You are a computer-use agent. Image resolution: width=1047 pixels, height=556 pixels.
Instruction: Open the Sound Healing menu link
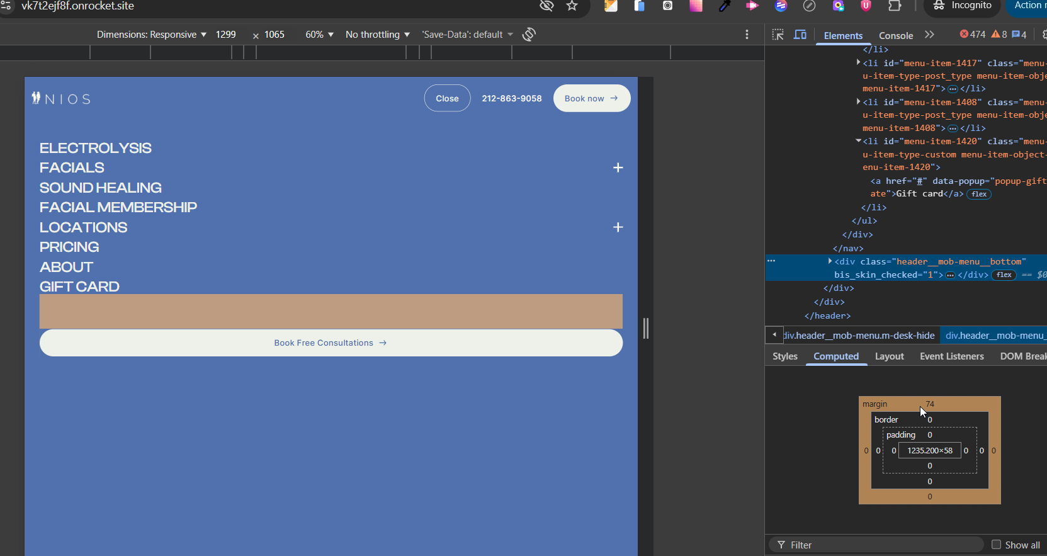click(x=101, y=188)
